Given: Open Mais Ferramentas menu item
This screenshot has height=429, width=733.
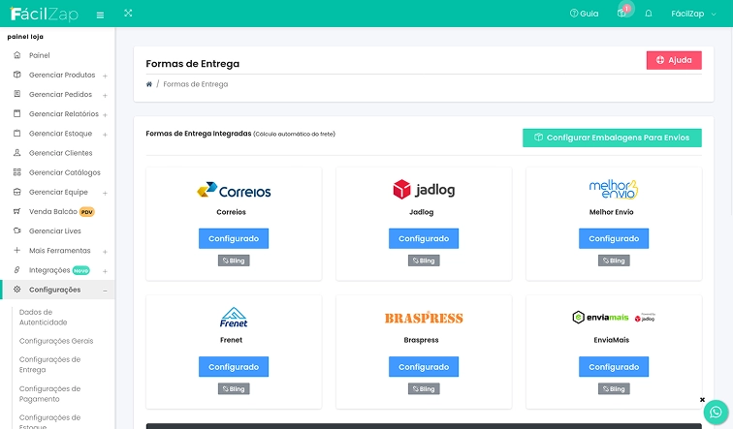Looking at the screenshot, I should [x=59, y=251].
